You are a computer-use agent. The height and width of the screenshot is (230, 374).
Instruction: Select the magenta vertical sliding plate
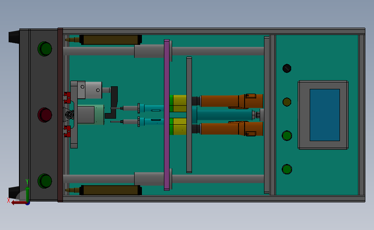coord(167,115)
